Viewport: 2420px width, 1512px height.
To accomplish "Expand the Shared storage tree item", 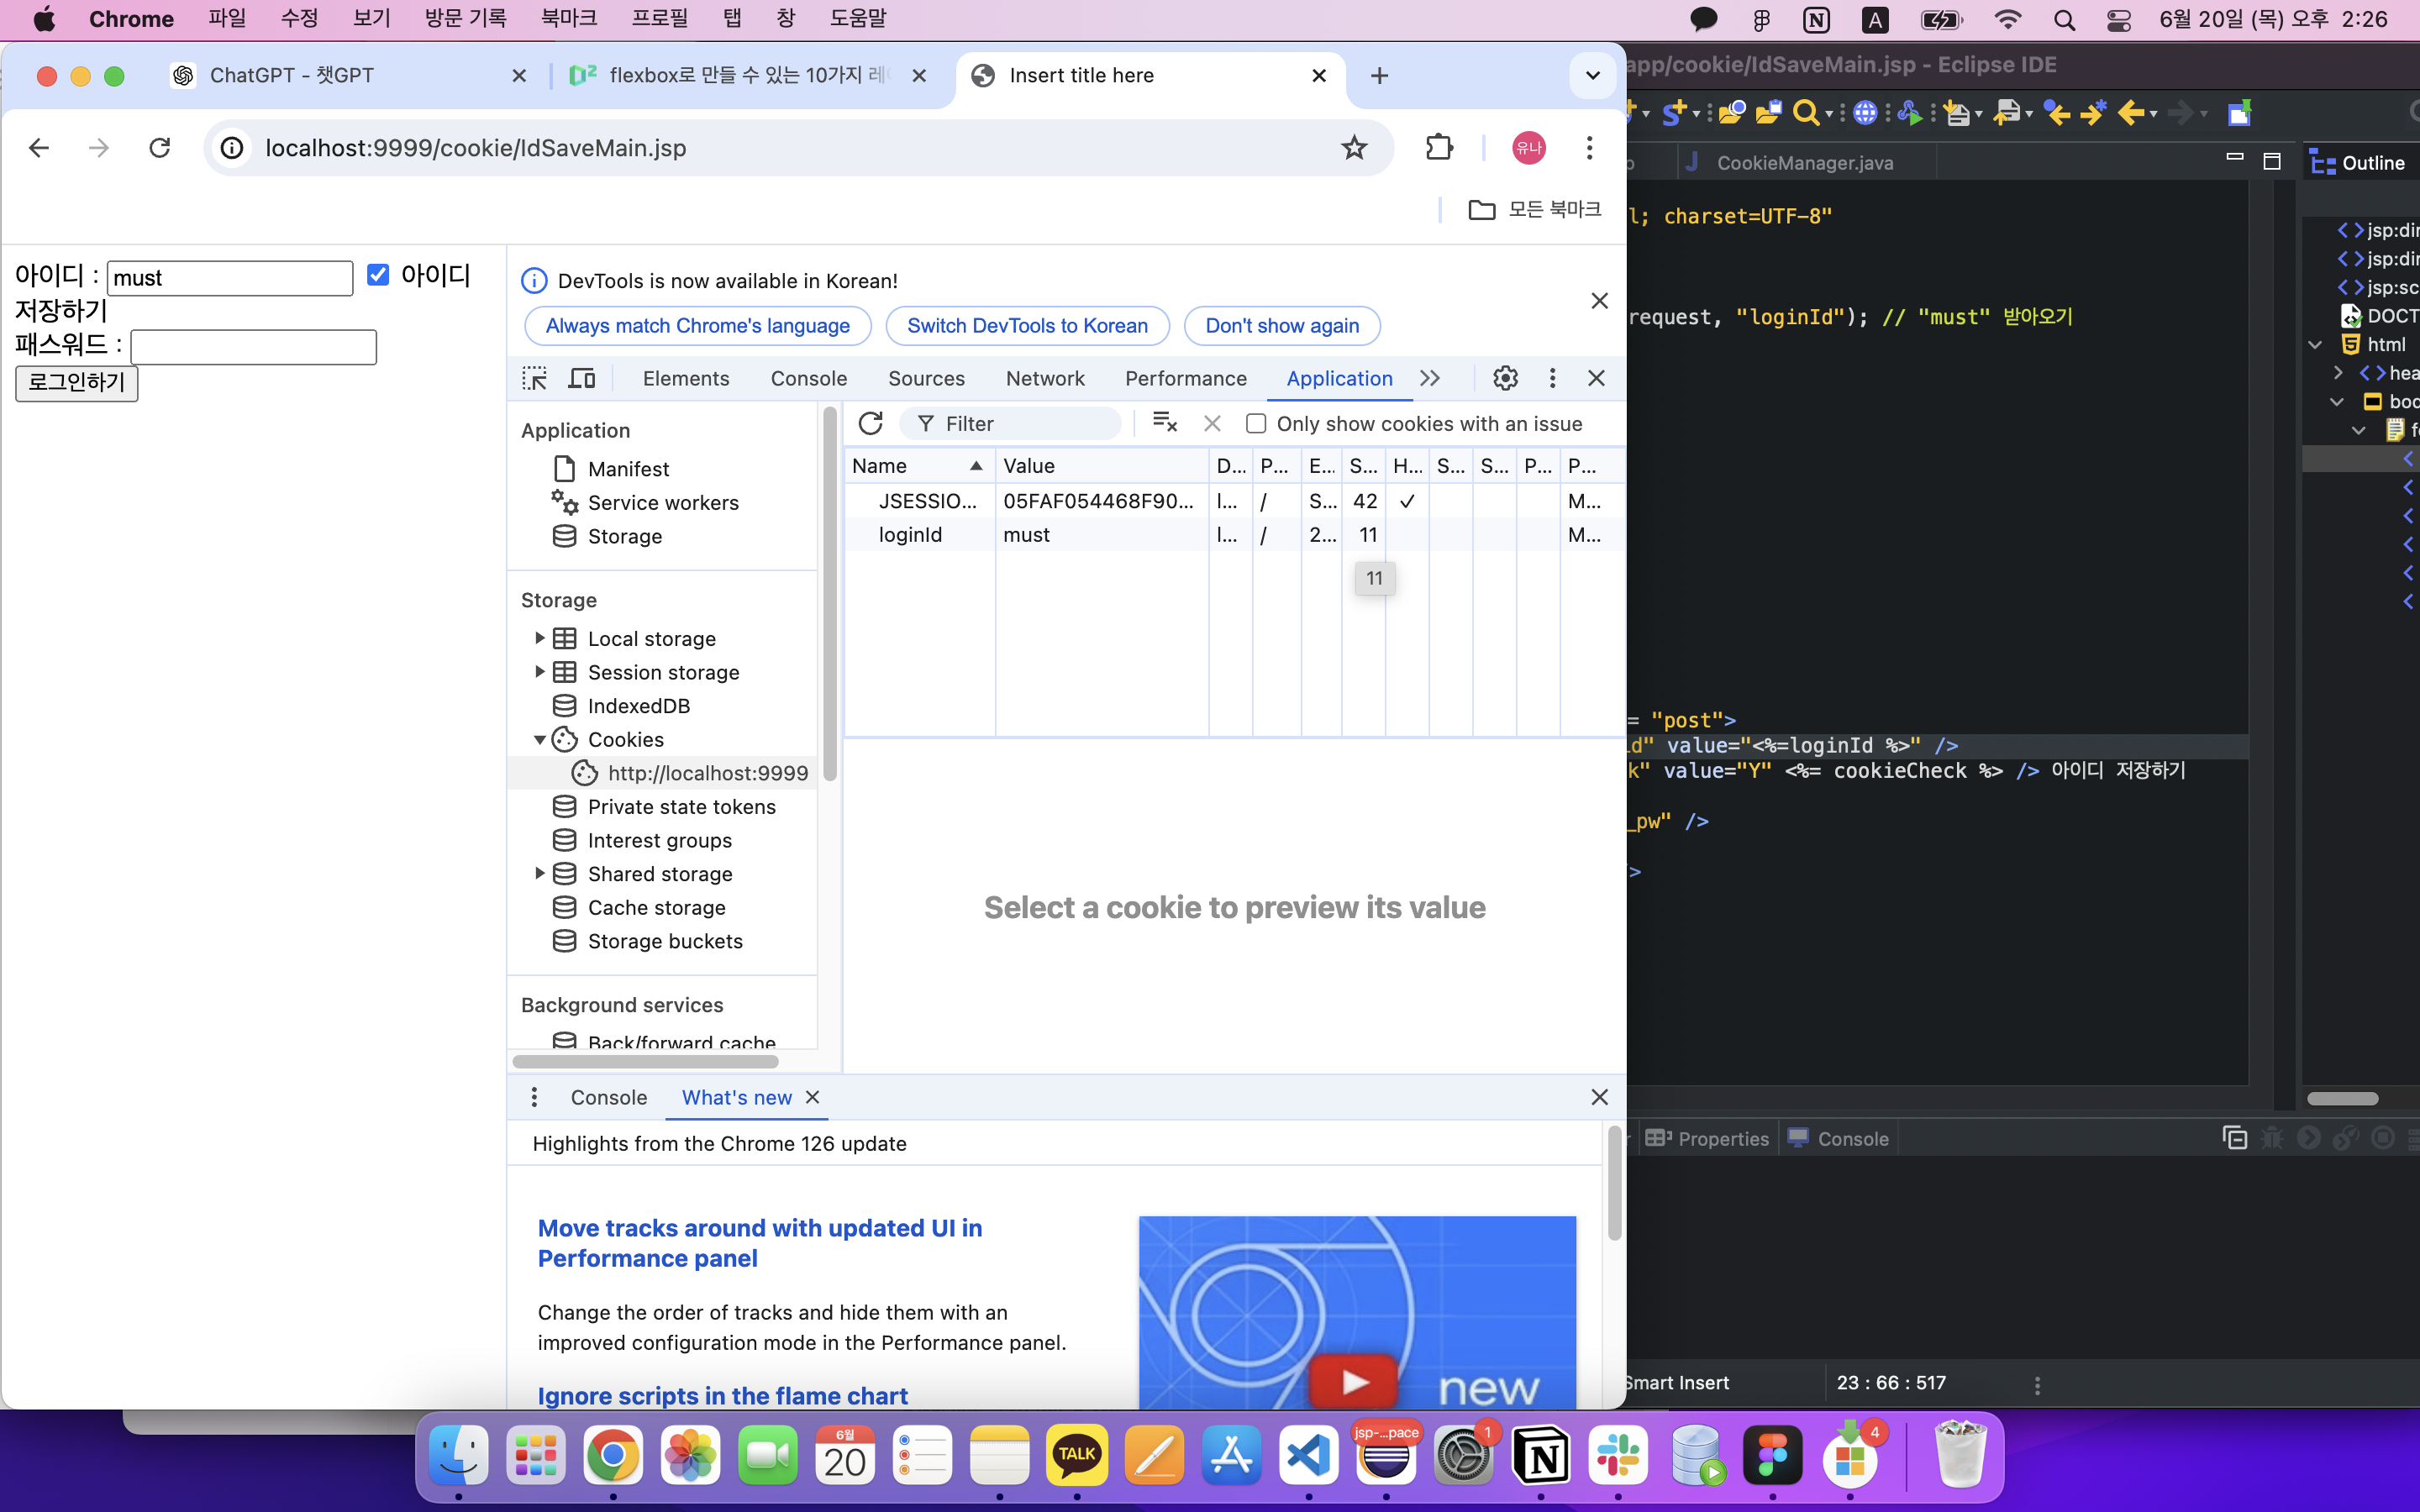I will tap(540, 873).
